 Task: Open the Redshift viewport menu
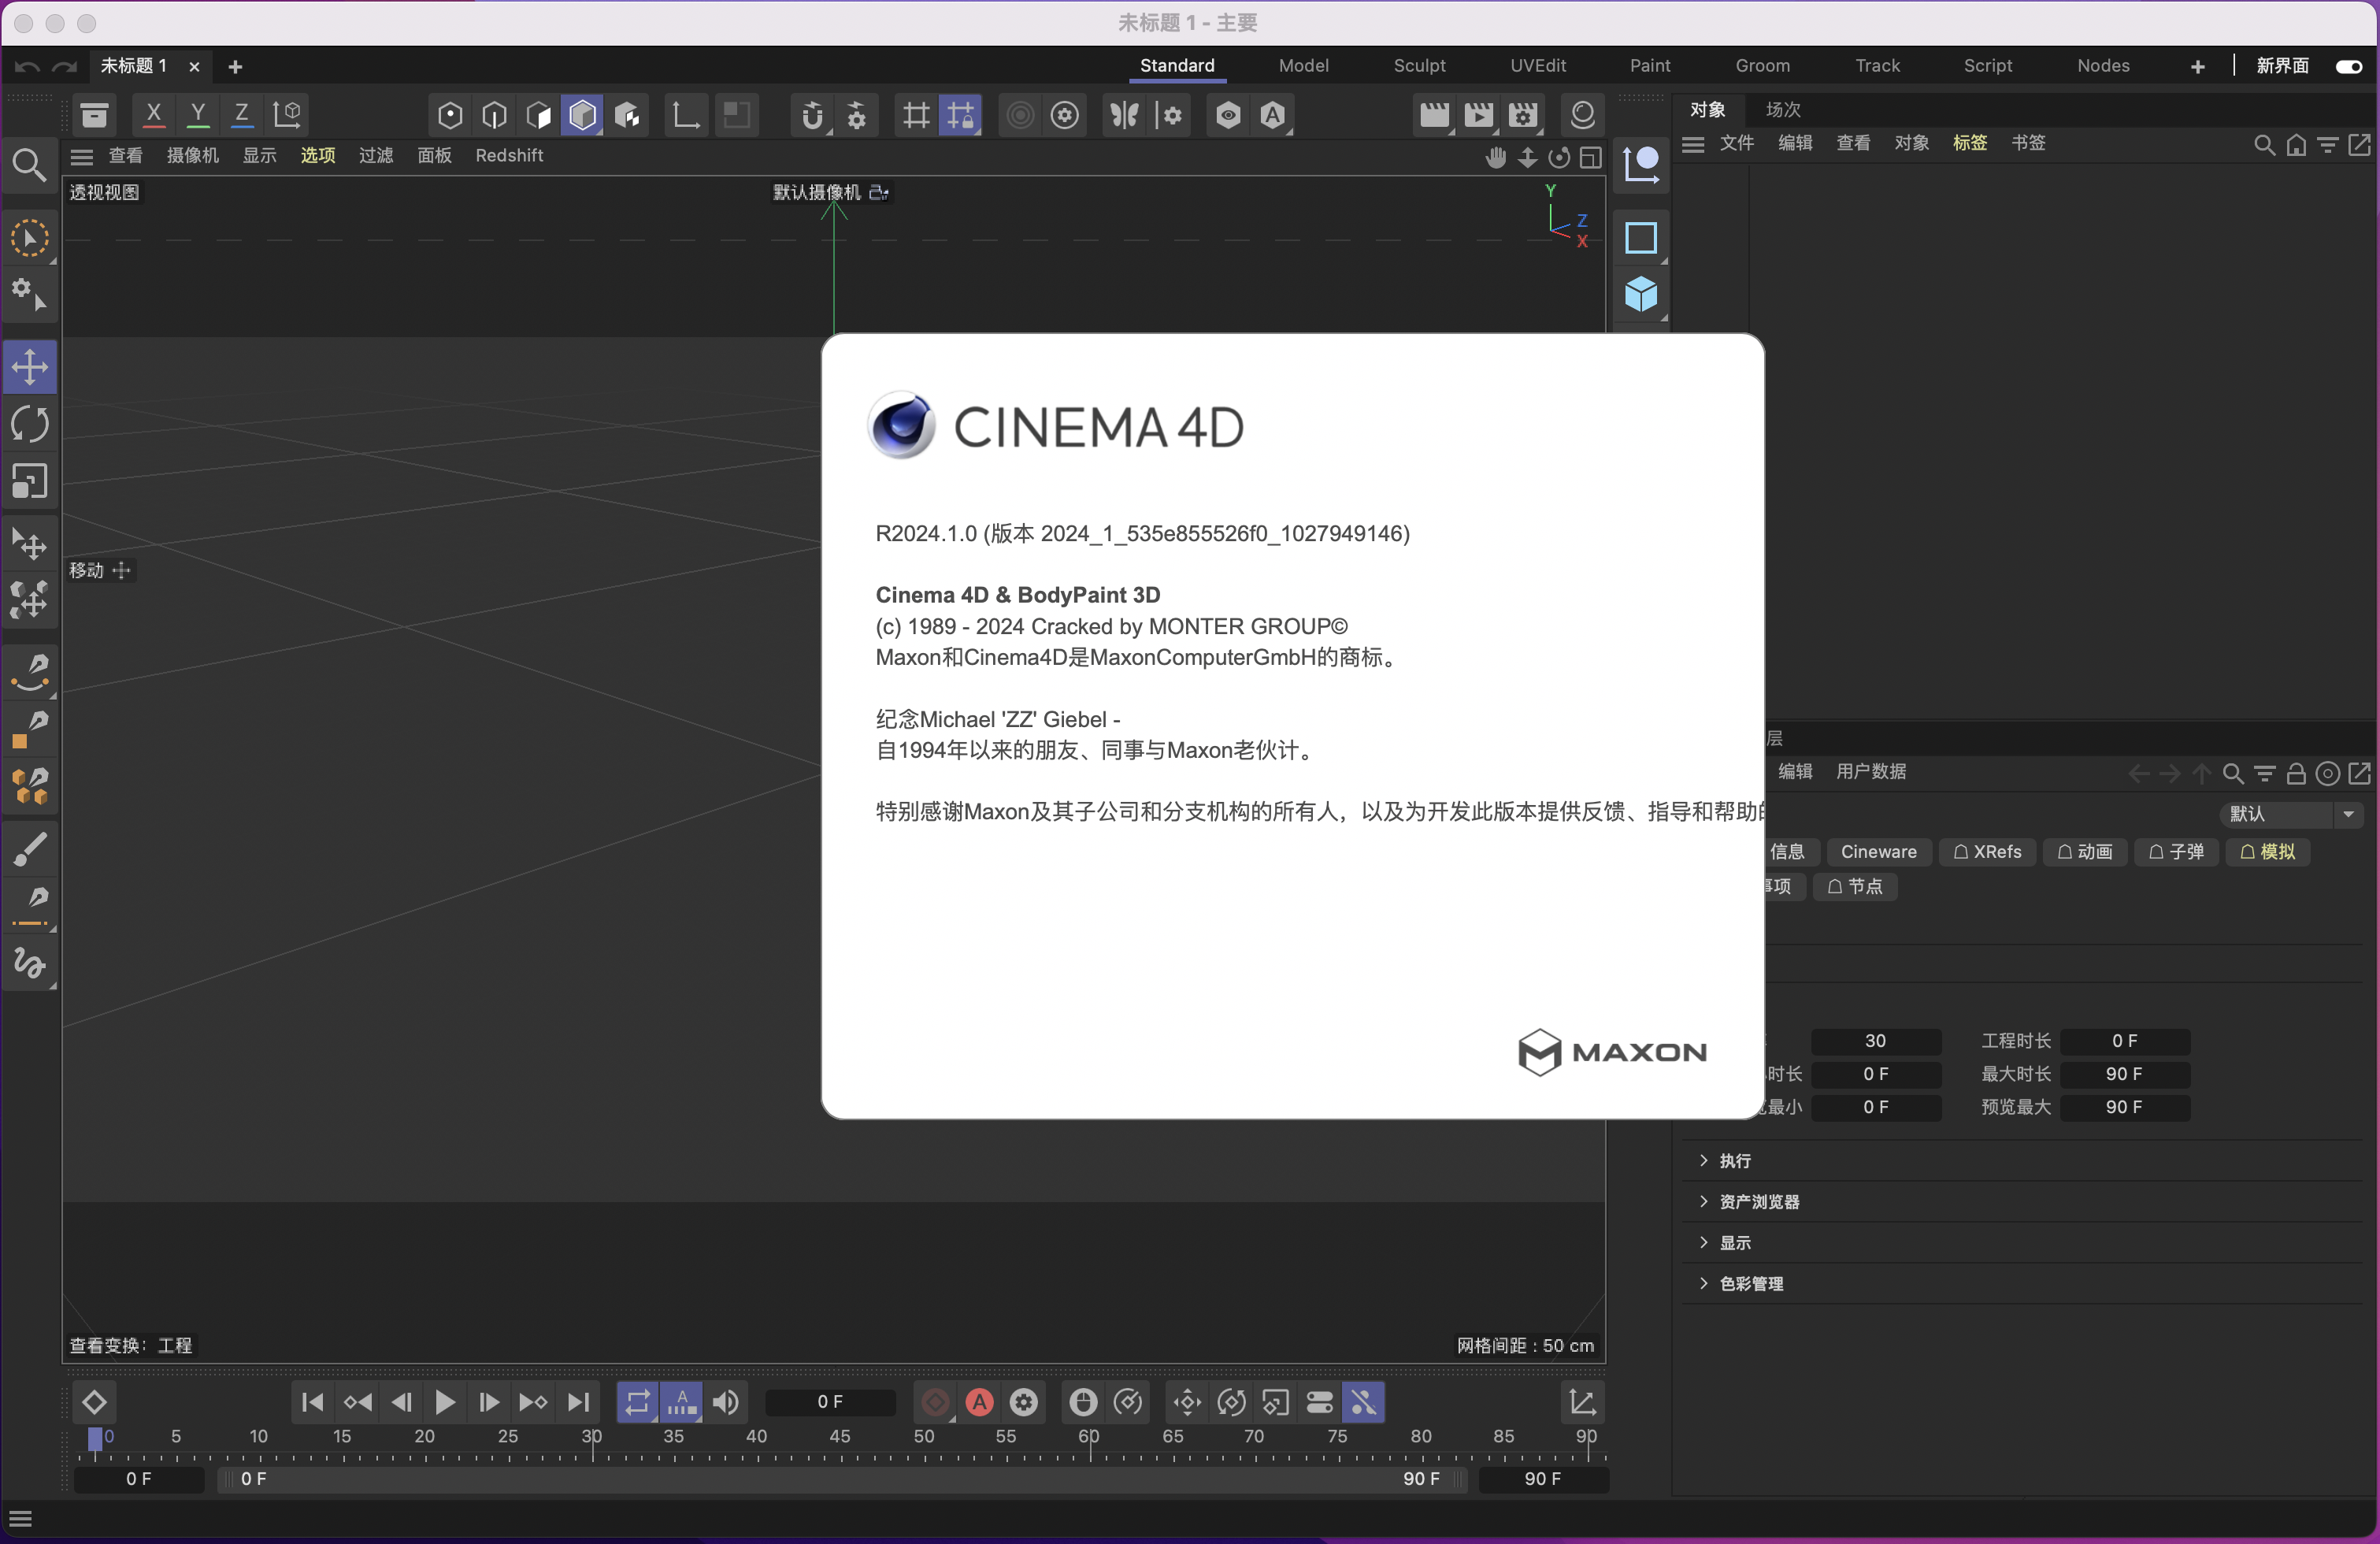pyautogui.click(x=509, y=155)
